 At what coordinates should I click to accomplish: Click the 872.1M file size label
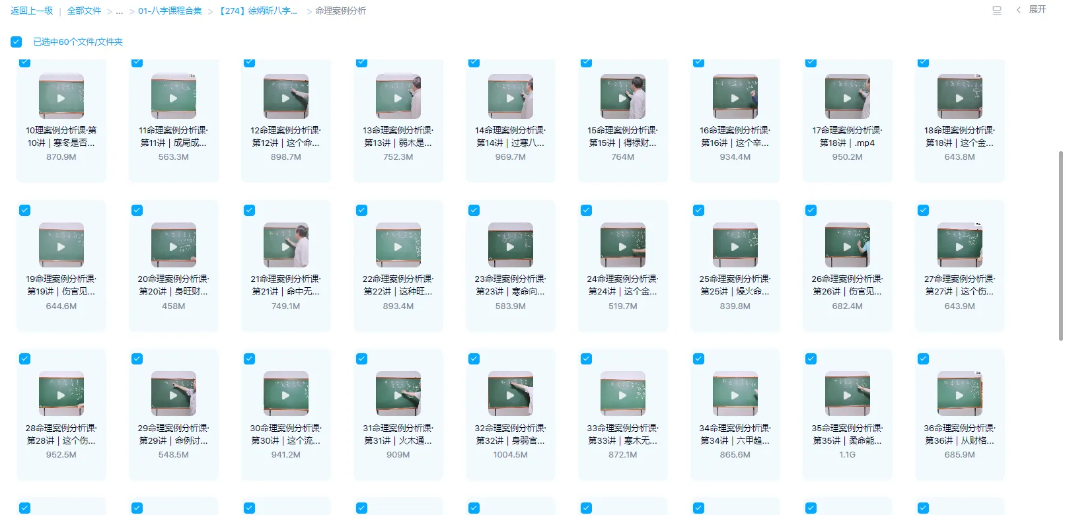622,455
